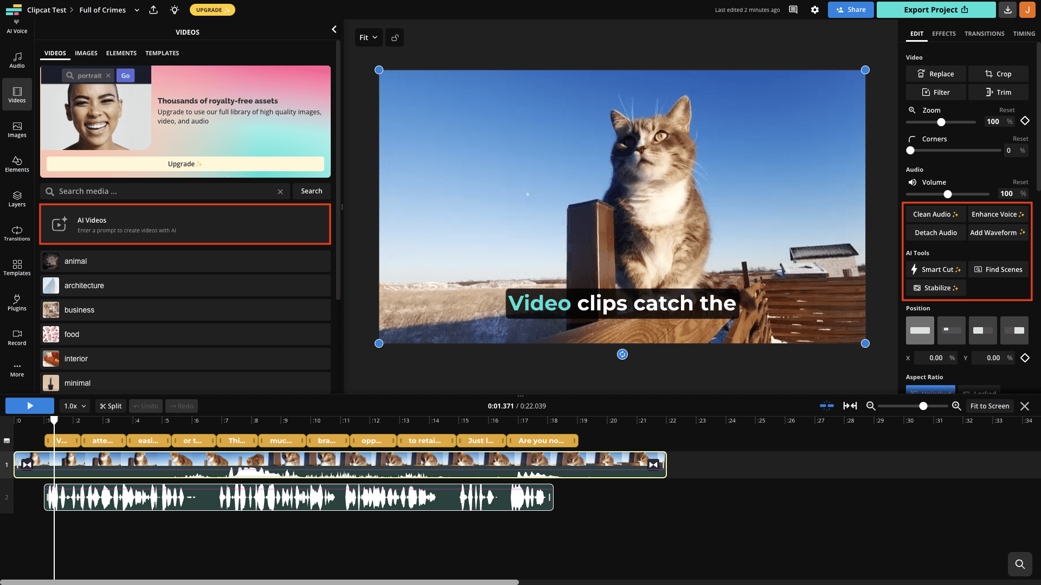Image resolution: width=1041 pixels, height=585 pixels.
Task: Switch to the Elements media tab
Action: (x=121, y=53)
